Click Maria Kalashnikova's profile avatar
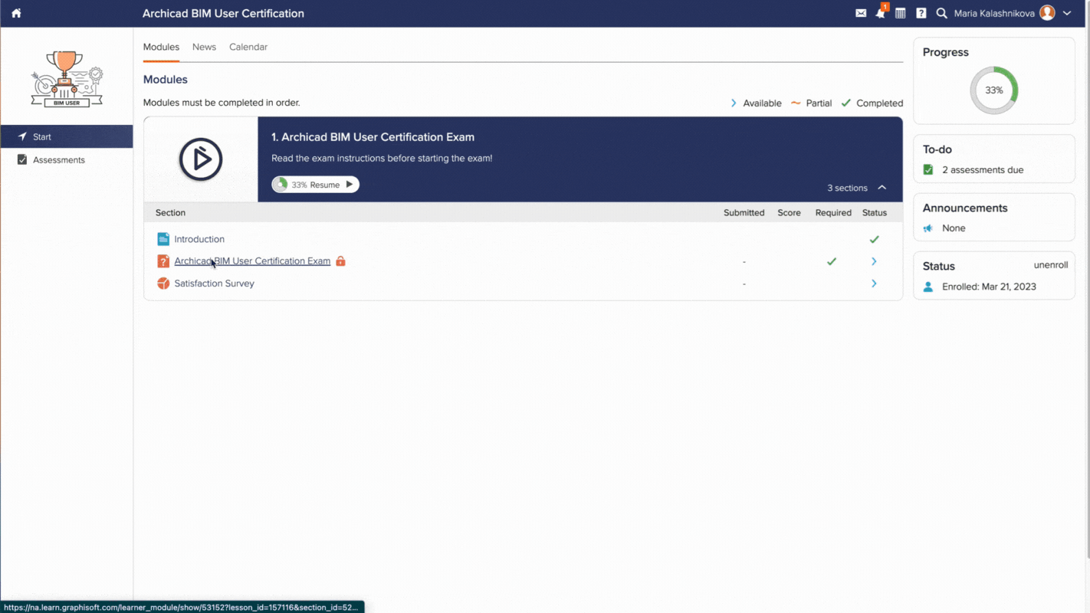The image size is (1090, 613). 1047,13
